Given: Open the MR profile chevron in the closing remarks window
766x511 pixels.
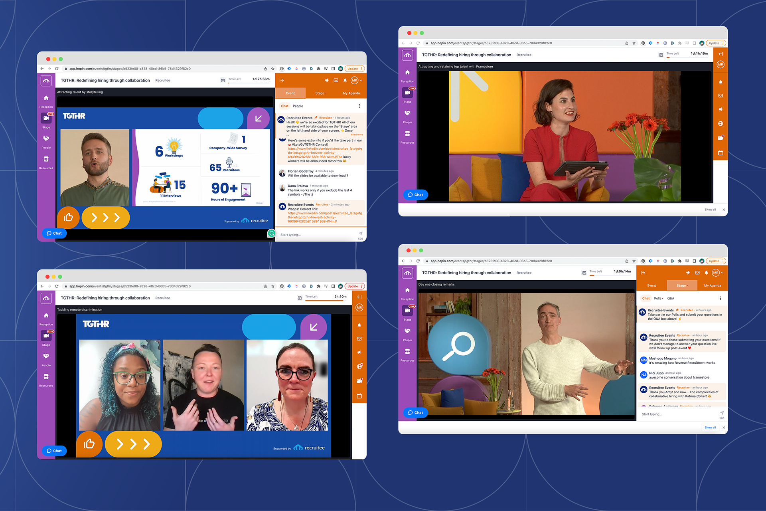Looking at the screenshot, I should click(x=722, y=273).
